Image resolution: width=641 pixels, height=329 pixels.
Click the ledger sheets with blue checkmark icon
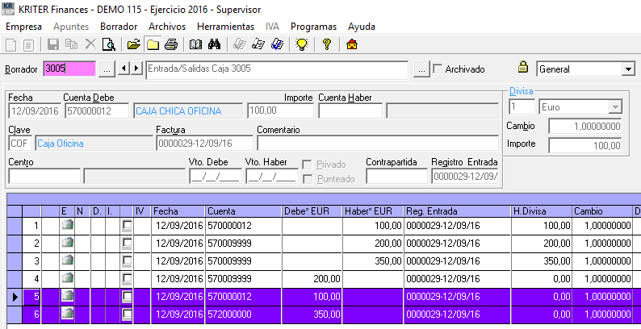click(x=277, y=44)
